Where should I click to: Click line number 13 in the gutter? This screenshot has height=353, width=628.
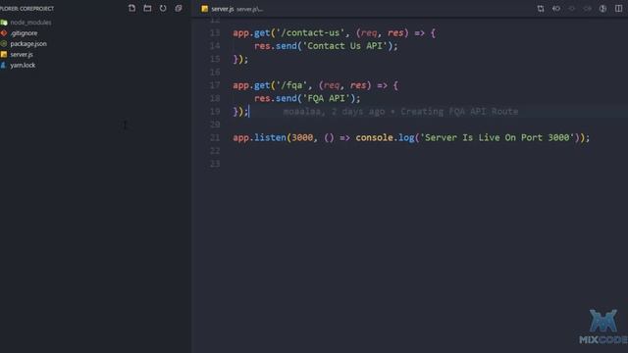click(x=215, y=32)
